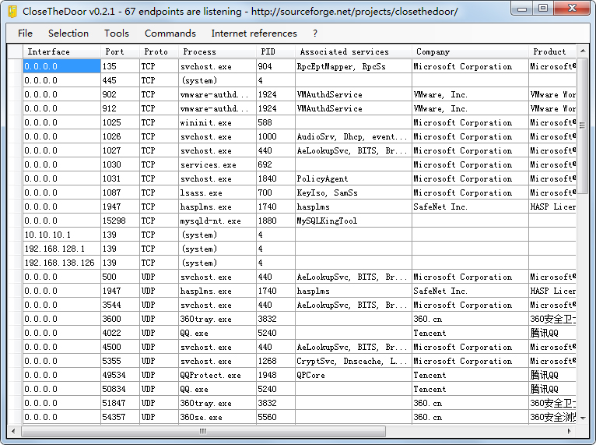The image size is (596, 445).
Task: Click the QQProtect.exe process cell
Action: [x=217, y=375]
